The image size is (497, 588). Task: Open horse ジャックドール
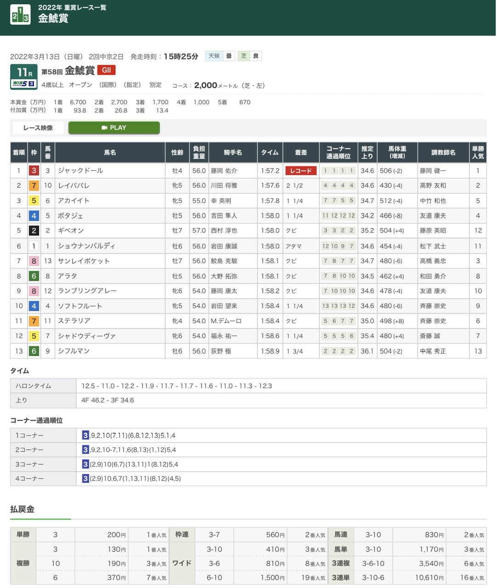pyautogui.click(x=80, y=170)
